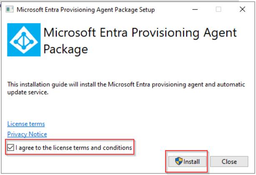
Task: Click the "Microsoft Entra Provisioning Agent Package Setup" title text
Action: 85,10
